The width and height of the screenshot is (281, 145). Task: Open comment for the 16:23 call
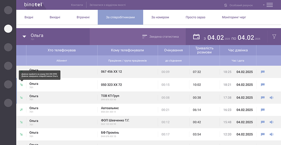point(263,110)
